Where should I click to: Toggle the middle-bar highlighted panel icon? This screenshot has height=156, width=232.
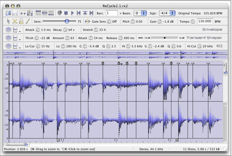click(x=45, y=13)
